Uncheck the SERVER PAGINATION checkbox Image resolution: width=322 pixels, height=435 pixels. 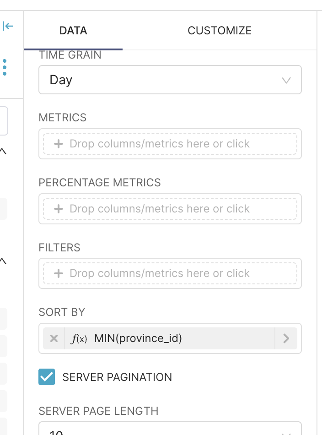(x=46, y=377)
